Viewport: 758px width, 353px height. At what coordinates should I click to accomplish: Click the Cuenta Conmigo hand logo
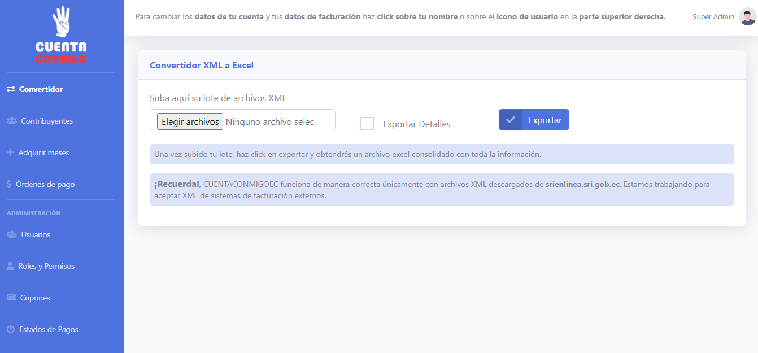click(x=61, y=35)
